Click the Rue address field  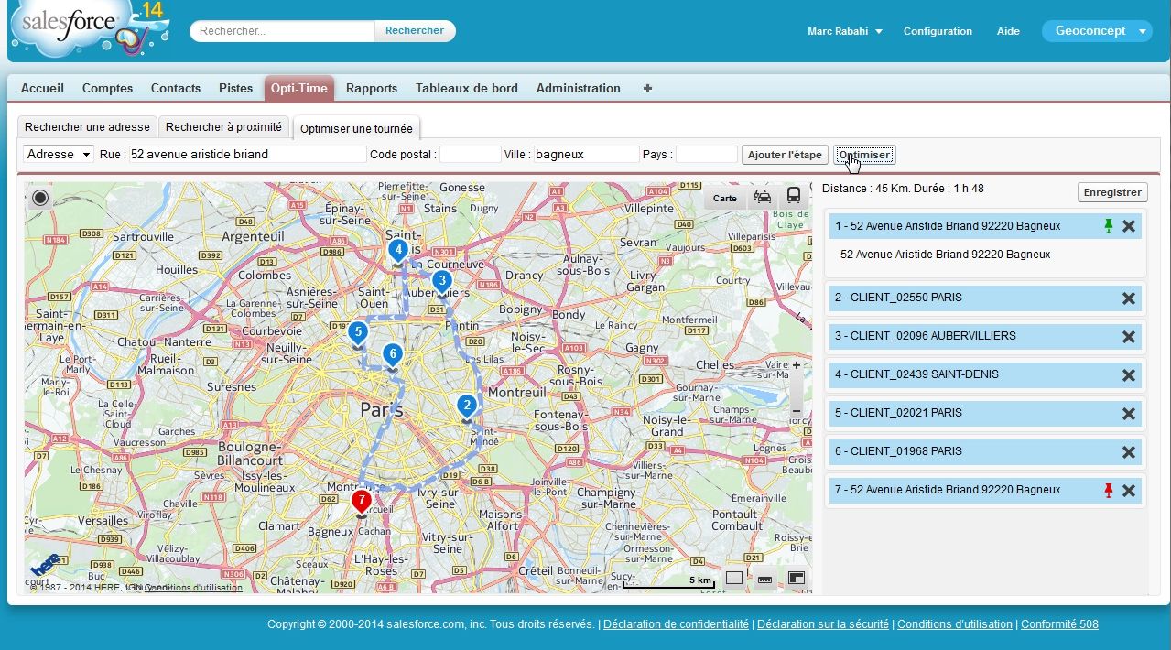[x=247, y=155]
